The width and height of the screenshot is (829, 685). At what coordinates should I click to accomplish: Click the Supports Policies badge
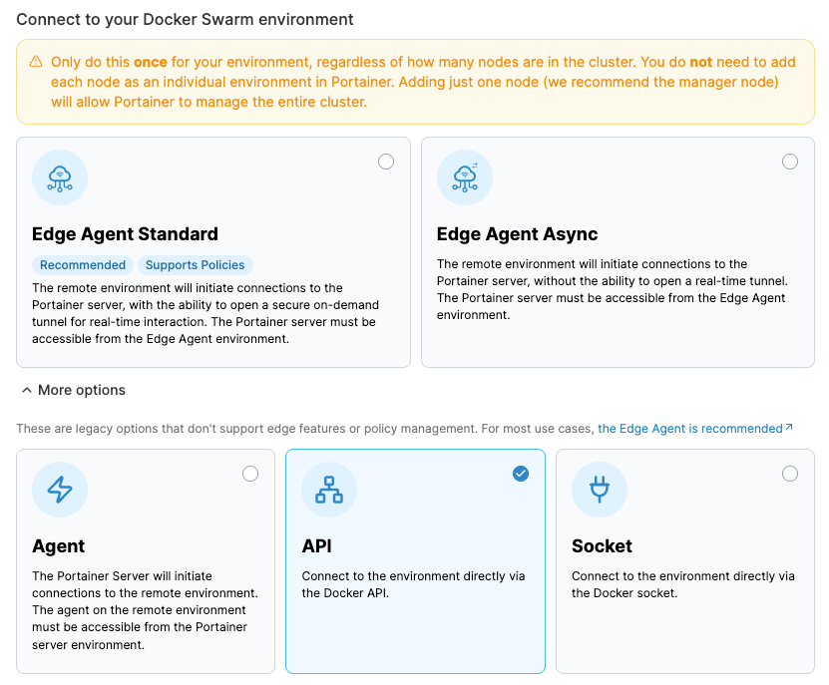pyautogui.click(x=195, y=265)
